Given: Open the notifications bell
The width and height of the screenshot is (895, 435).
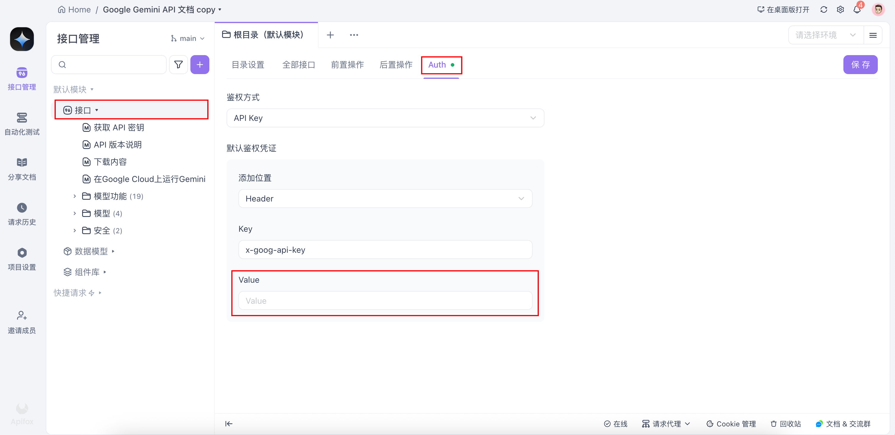Looking at the screenshot, I should coord(857,9).
